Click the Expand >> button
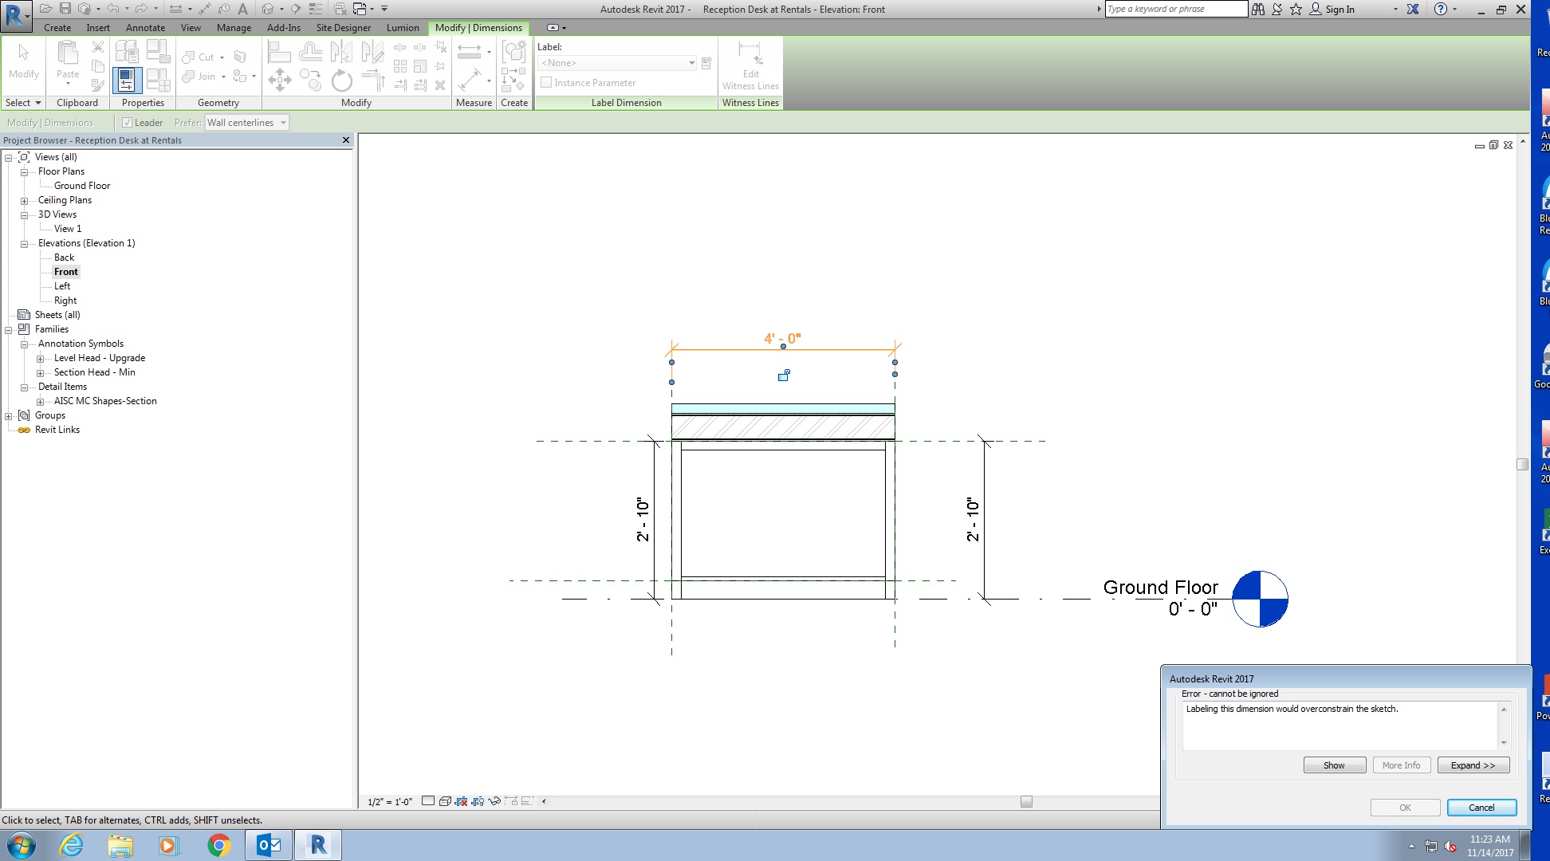This screenshot has height=861, width=1550. 1473,765
